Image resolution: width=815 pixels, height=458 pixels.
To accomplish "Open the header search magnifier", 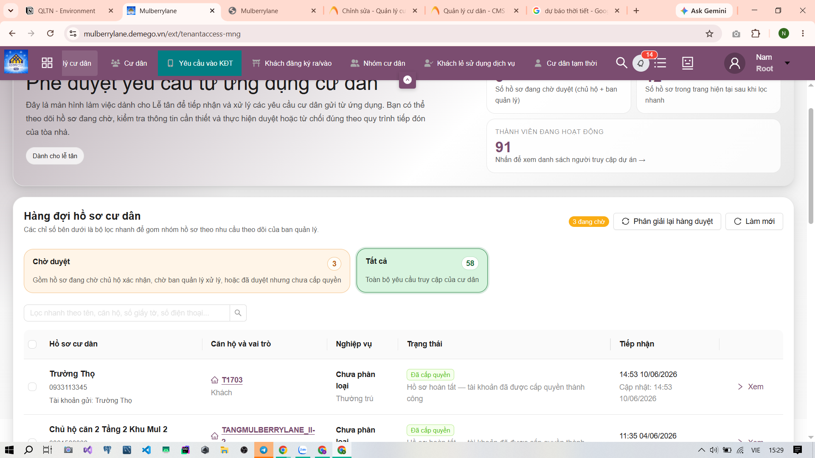I will click(x=621, y=63).
